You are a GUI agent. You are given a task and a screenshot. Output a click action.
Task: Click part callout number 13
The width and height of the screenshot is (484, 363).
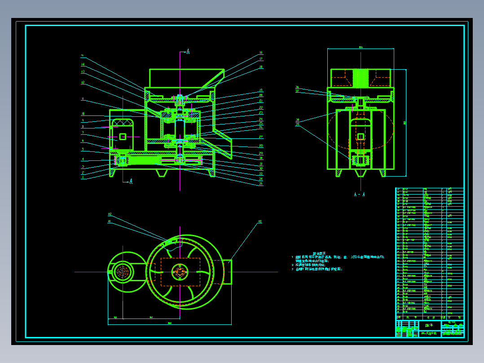83,72
